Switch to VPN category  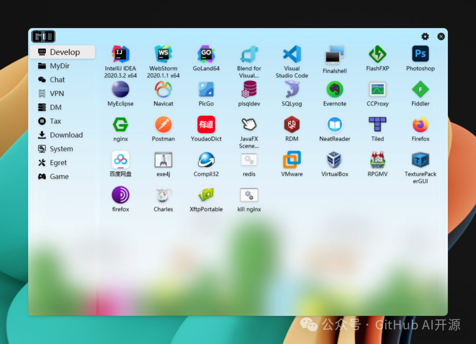[x=63, y=93]
